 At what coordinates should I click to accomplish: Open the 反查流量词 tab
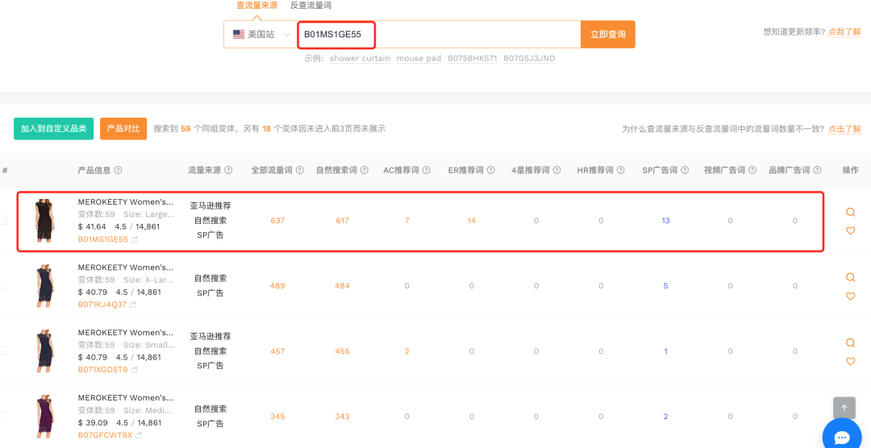[310, 6]
